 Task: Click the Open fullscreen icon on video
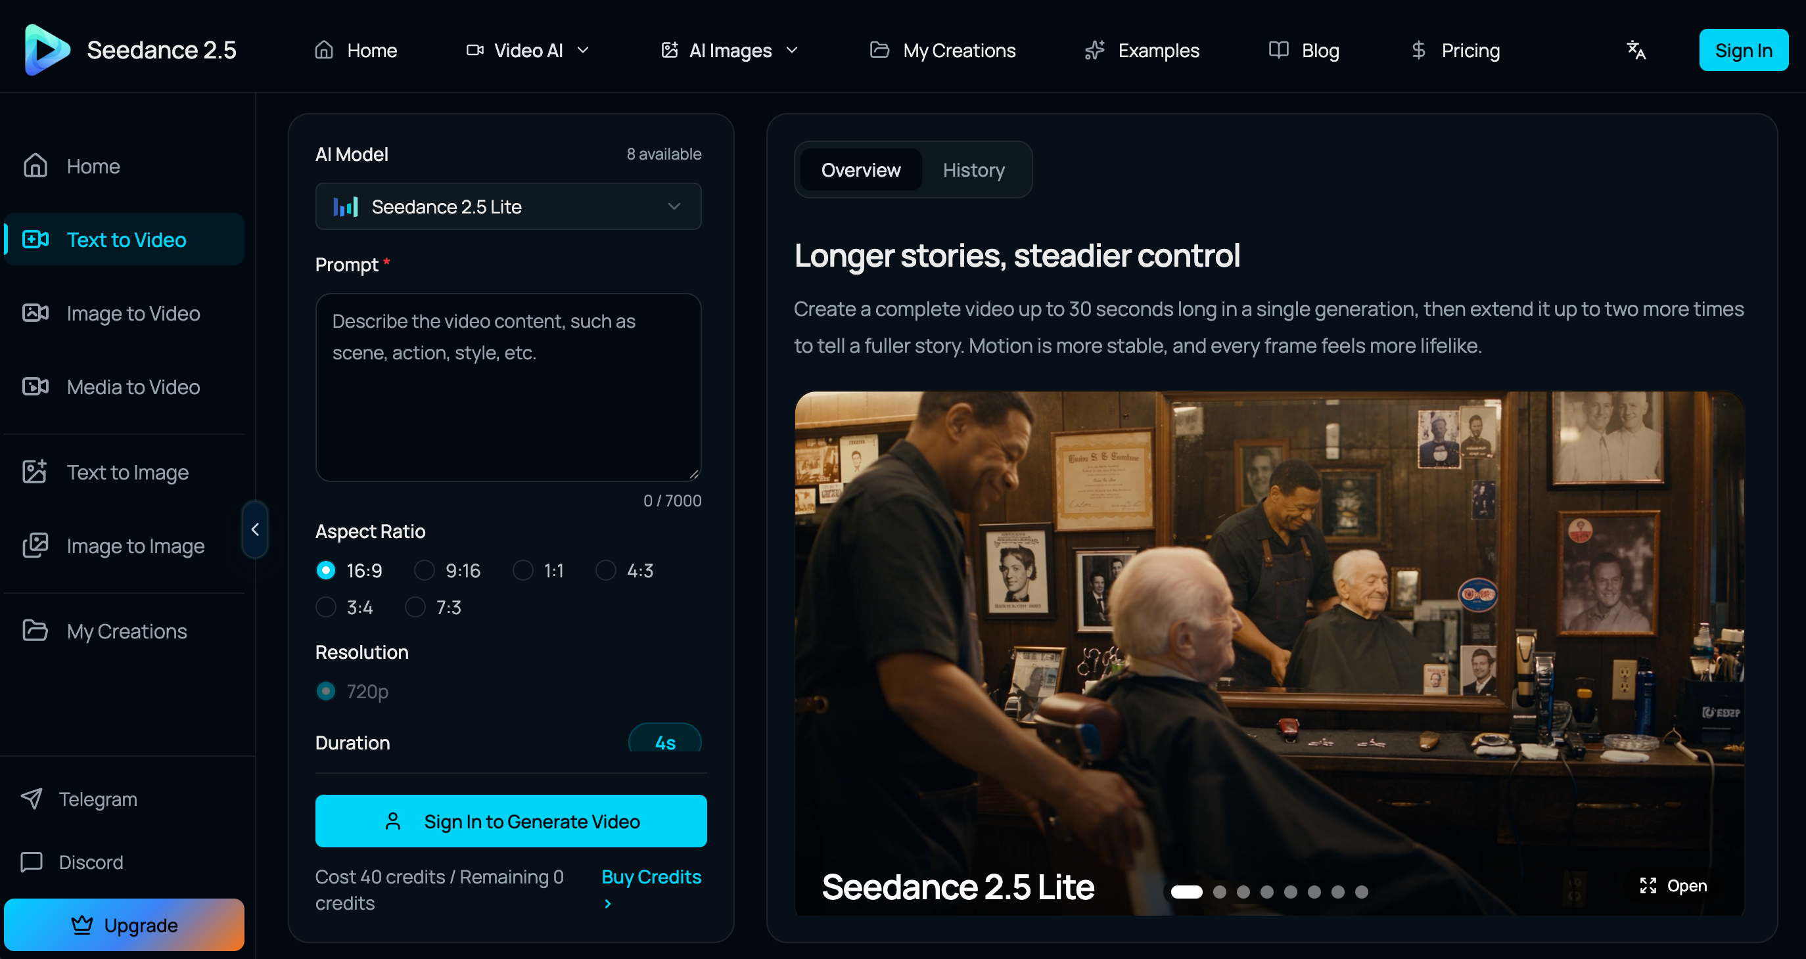point(1648,885)
